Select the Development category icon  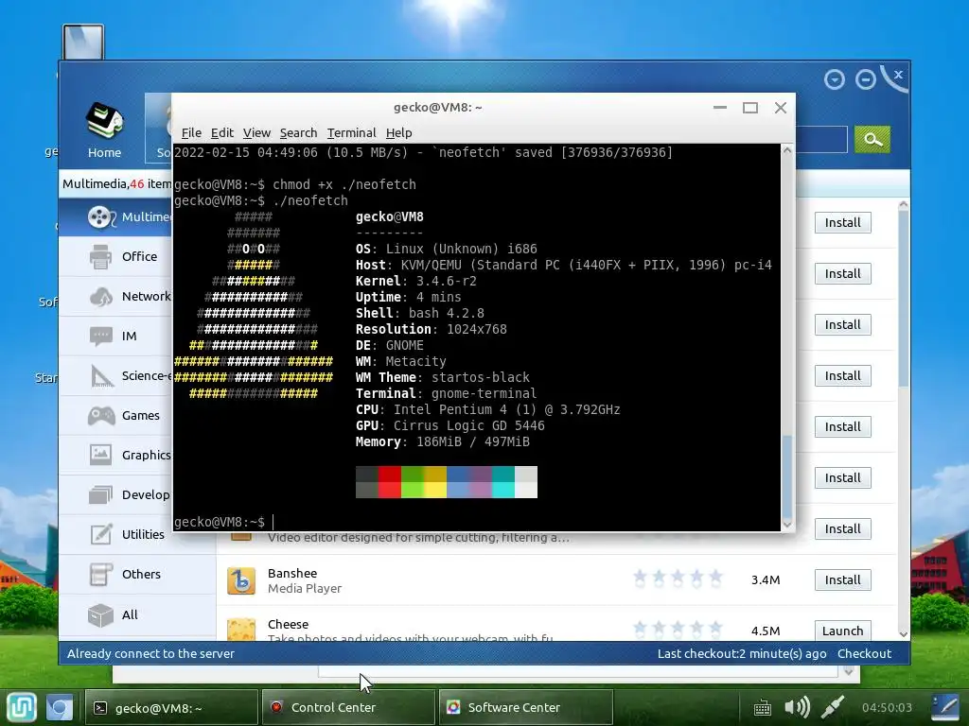tap(100, 494)
